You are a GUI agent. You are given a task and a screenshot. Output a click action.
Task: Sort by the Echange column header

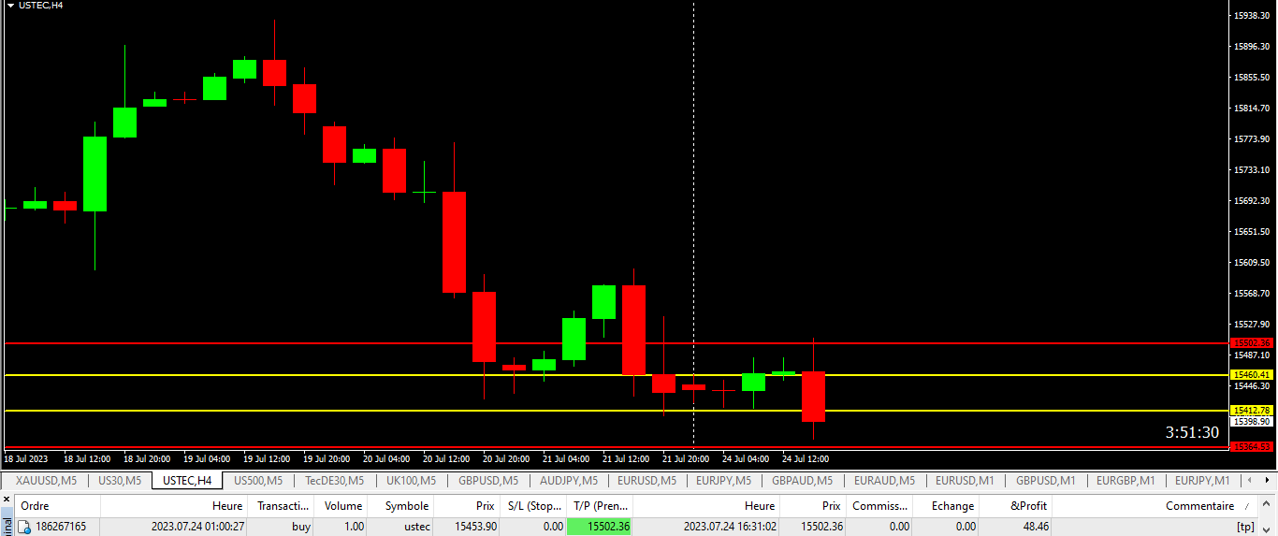946,506
